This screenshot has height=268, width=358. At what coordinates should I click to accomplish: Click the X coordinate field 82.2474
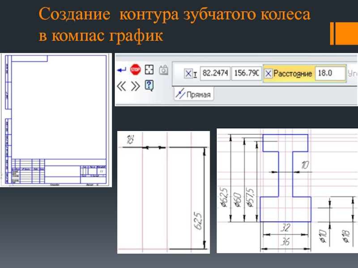[x=215, y=73]
